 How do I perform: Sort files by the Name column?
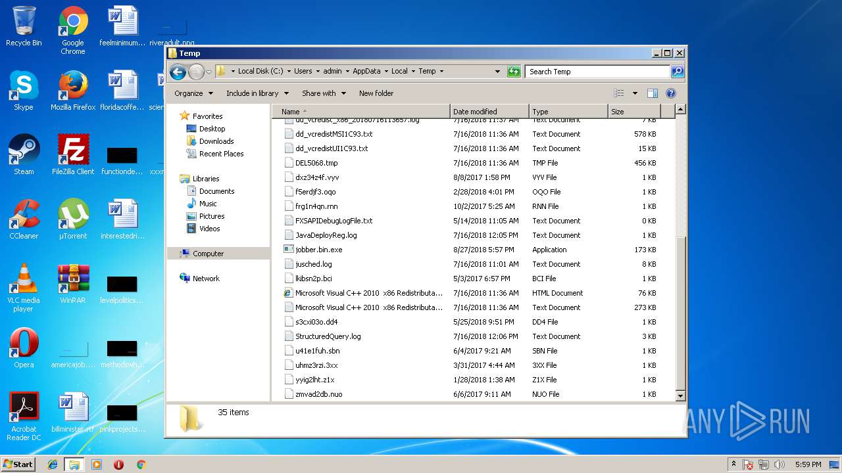pyautogui.click(x=361, y=112)
